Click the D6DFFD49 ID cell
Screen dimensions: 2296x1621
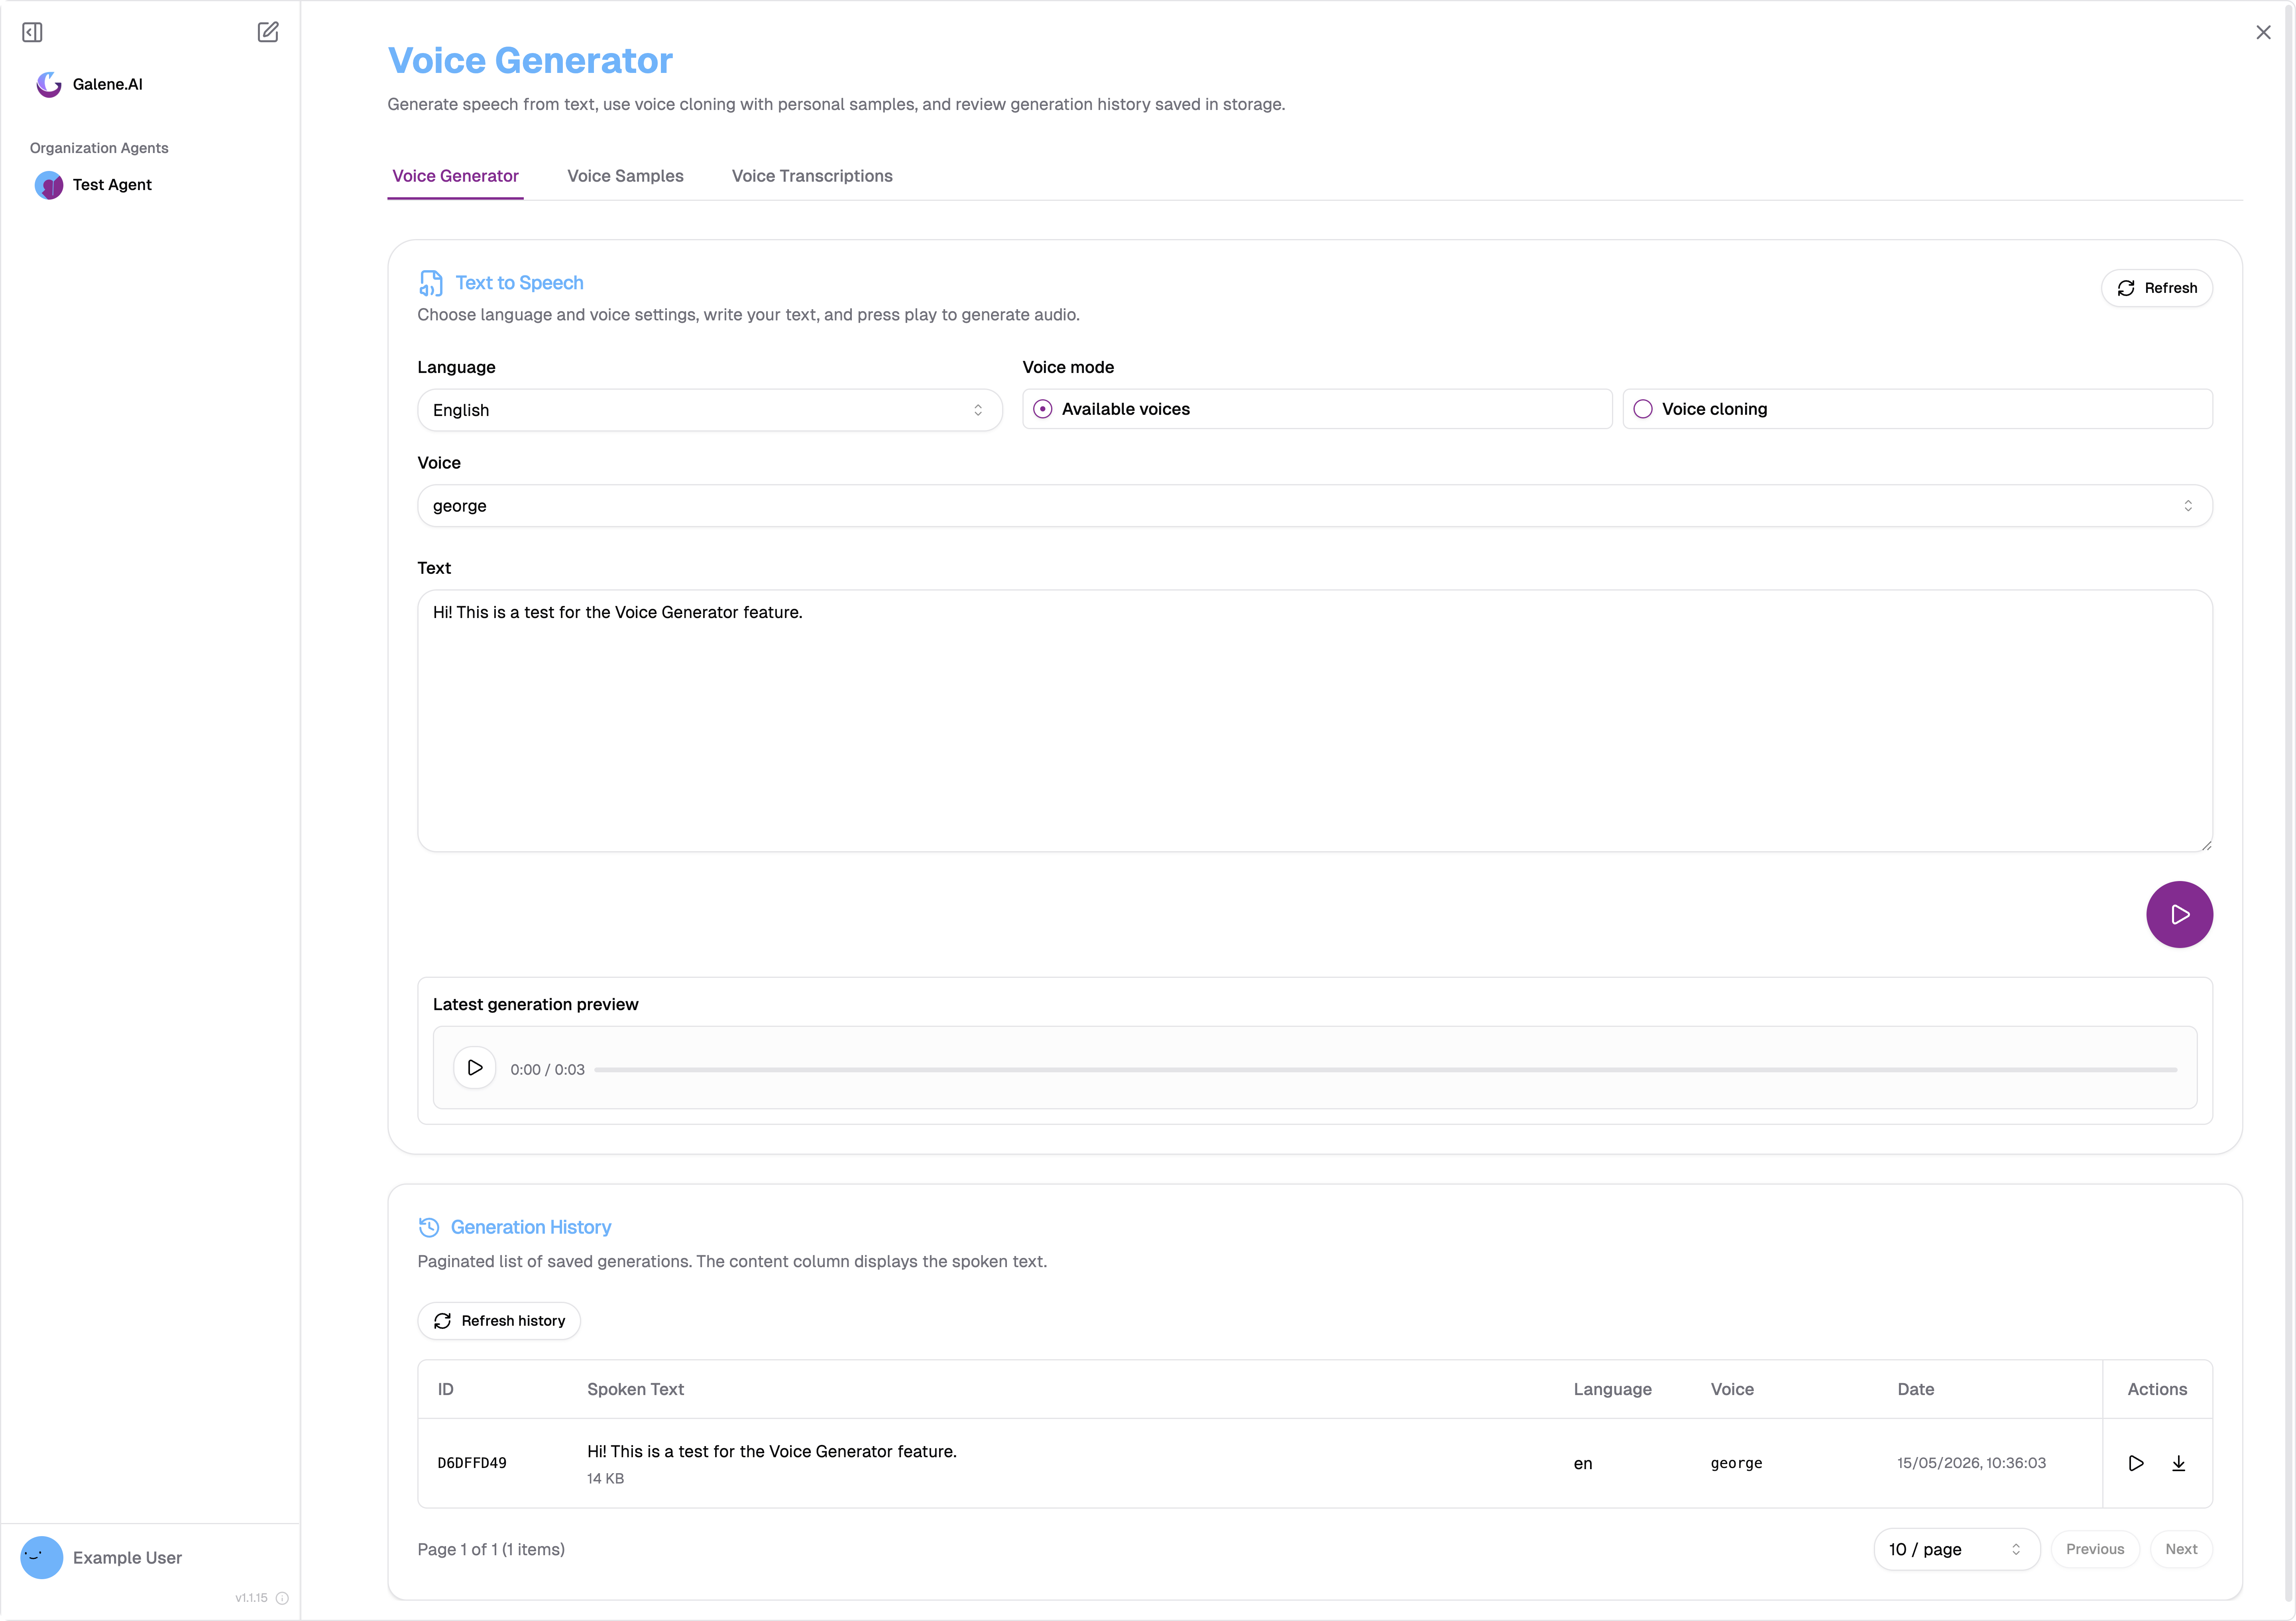point(472,1463)
